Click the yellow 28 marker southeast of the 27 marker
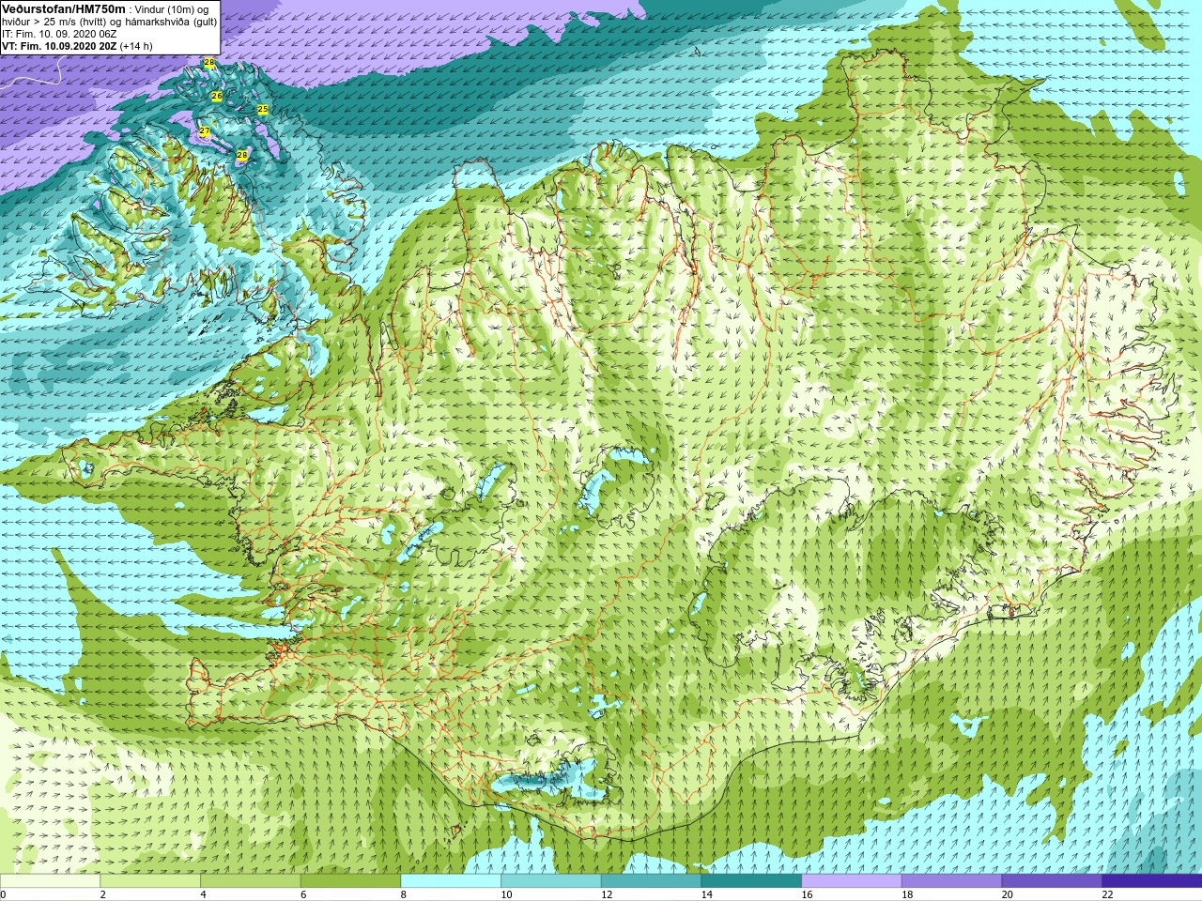 (242, 155)
